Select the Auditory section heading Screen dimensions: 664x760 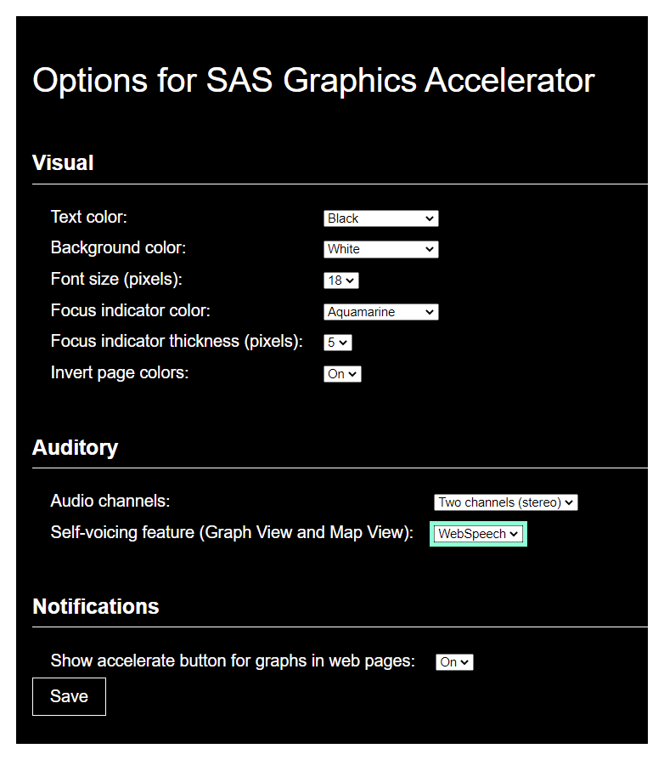click(75, 447)
